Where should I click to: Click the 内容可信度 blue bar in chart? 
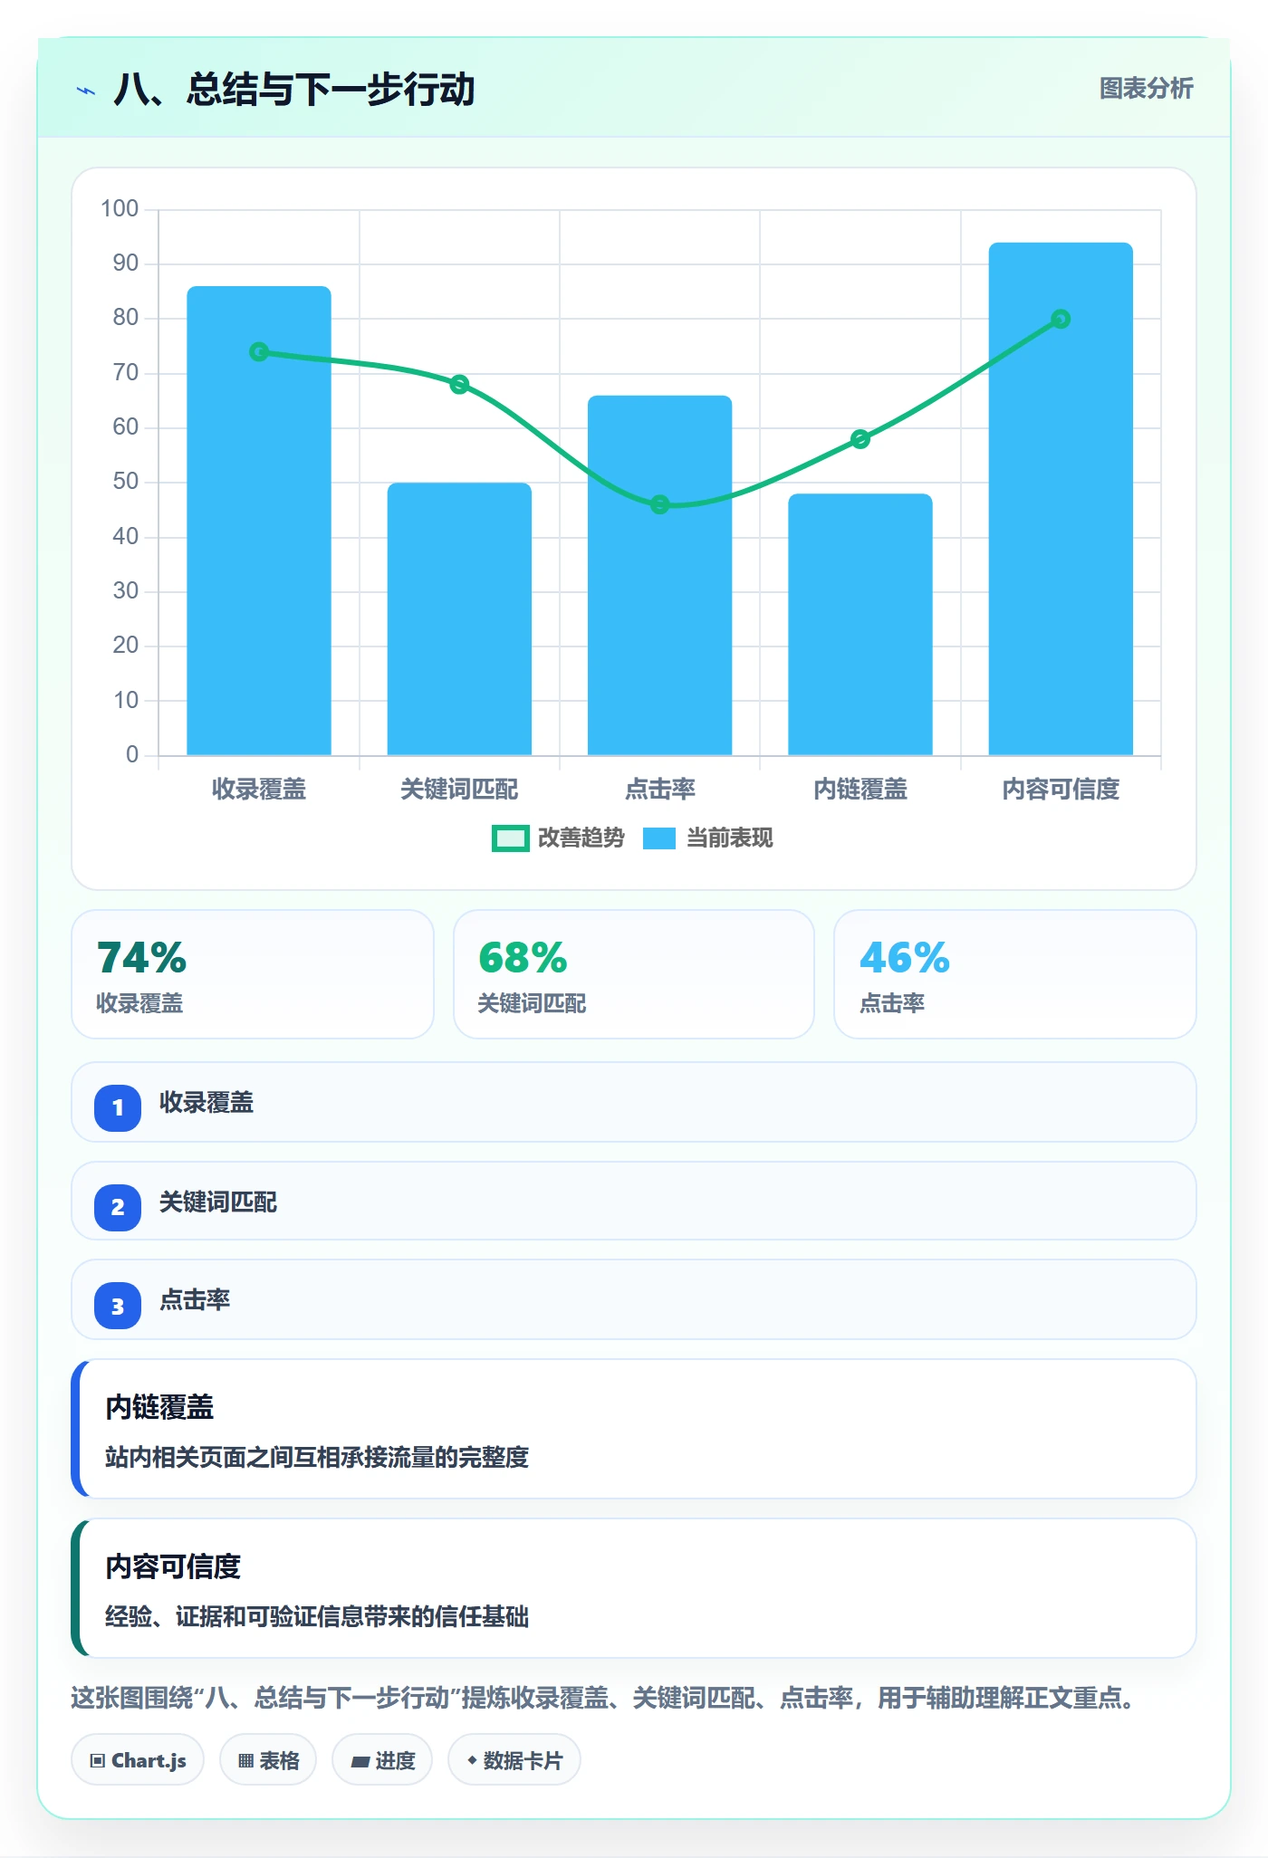[x=1061, y=499]
